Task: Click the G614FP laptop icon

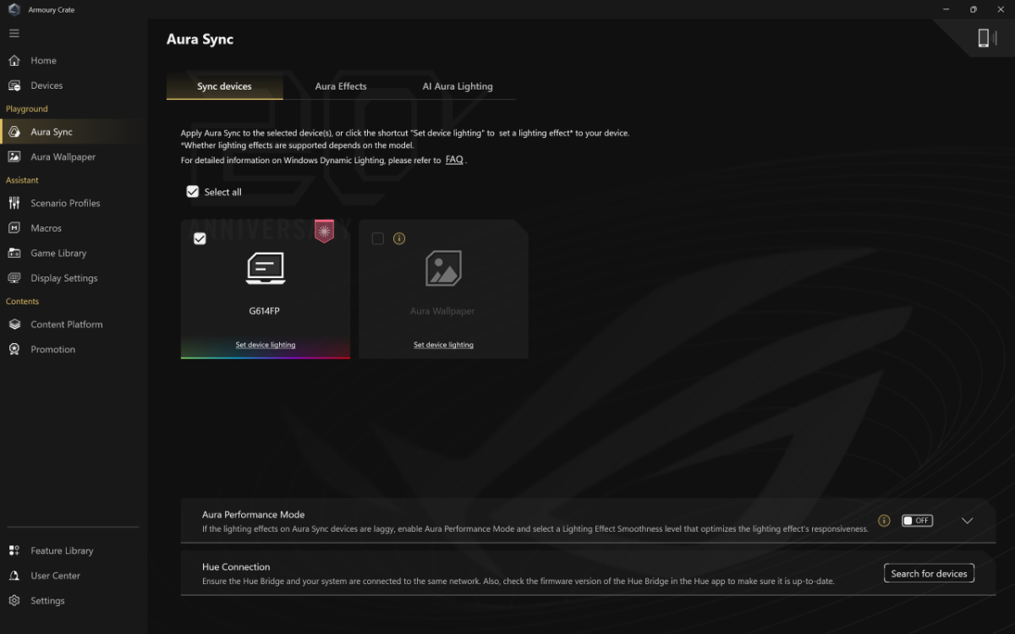Action: (x=266, y=269)
